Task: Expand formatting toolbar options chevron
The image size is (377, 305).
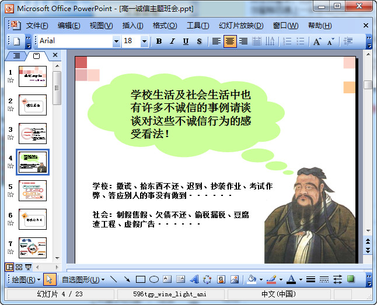Action: point(369,41)
